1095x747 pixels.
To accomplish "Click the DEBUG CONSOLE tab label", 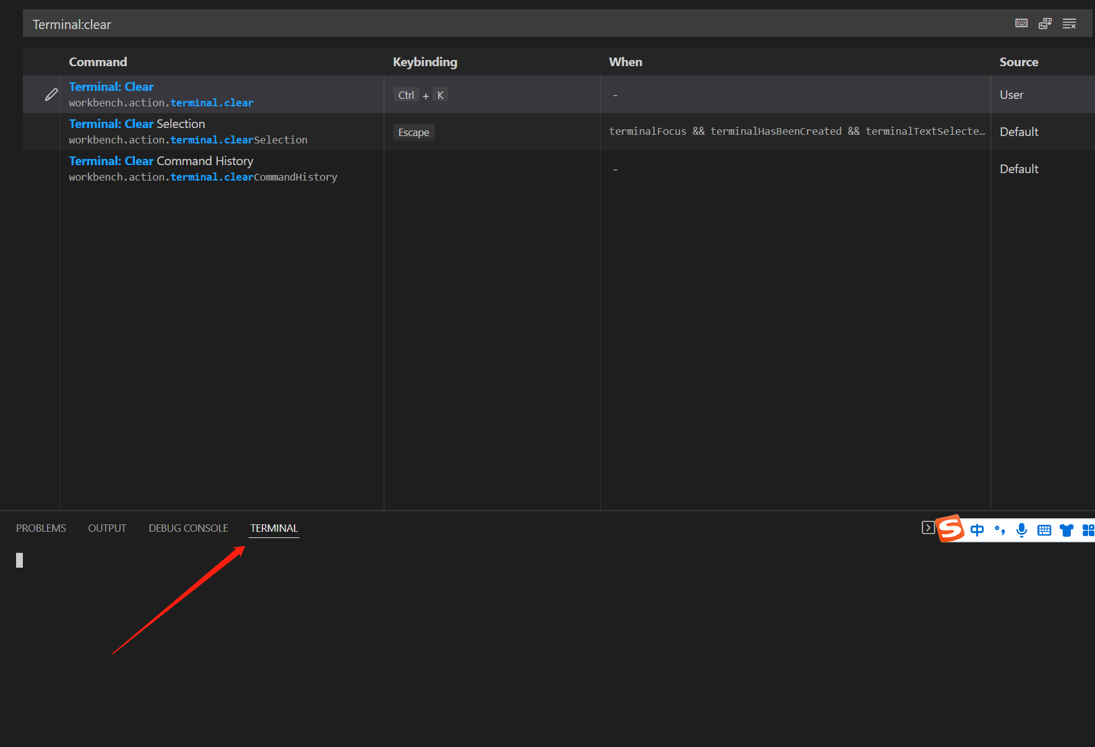I will (187, 528).
